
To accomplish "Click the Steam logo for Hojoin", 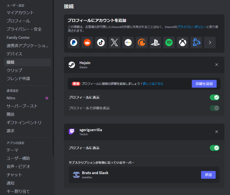I will (x=72, y=65).
